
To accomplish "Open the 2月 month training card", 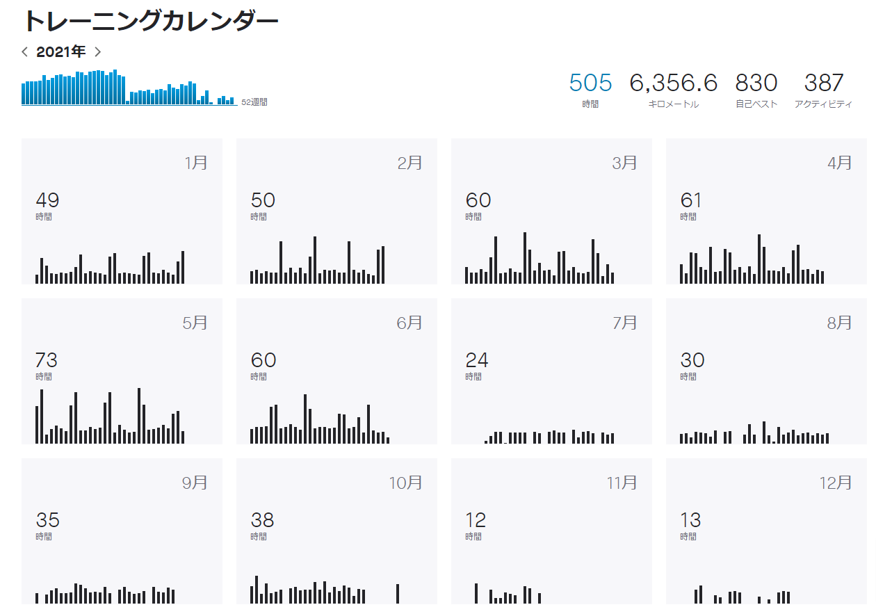I will coord(336,211).
